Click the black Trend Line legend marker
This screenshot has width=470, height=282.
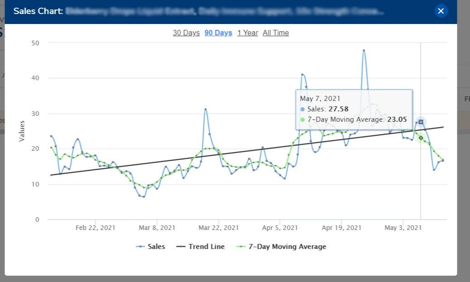pos(181,247)
